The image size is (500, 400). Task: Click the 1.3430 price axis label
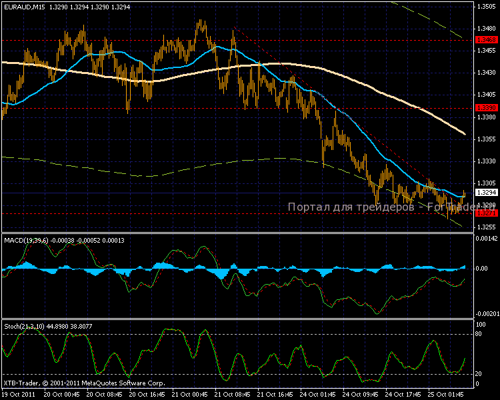(x=485, y=73)
